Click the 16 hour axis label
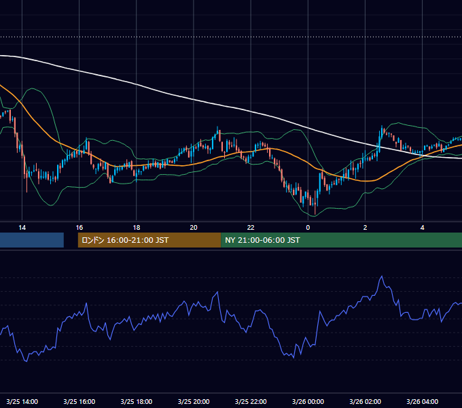 (x=79, y=228)
